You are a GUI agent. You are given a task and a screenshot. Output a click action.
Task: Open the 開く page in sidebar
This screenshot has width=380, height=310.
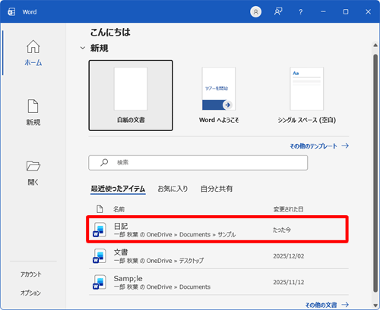pos(33,173)
